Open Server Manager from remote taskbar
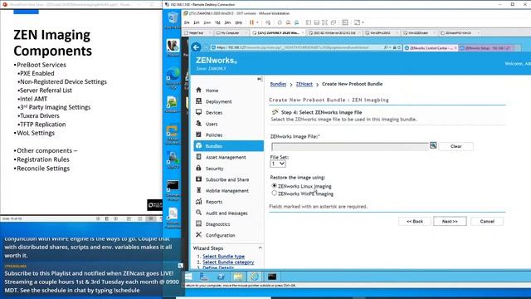The width and height of the screenshot is (531, 299). 204,277
